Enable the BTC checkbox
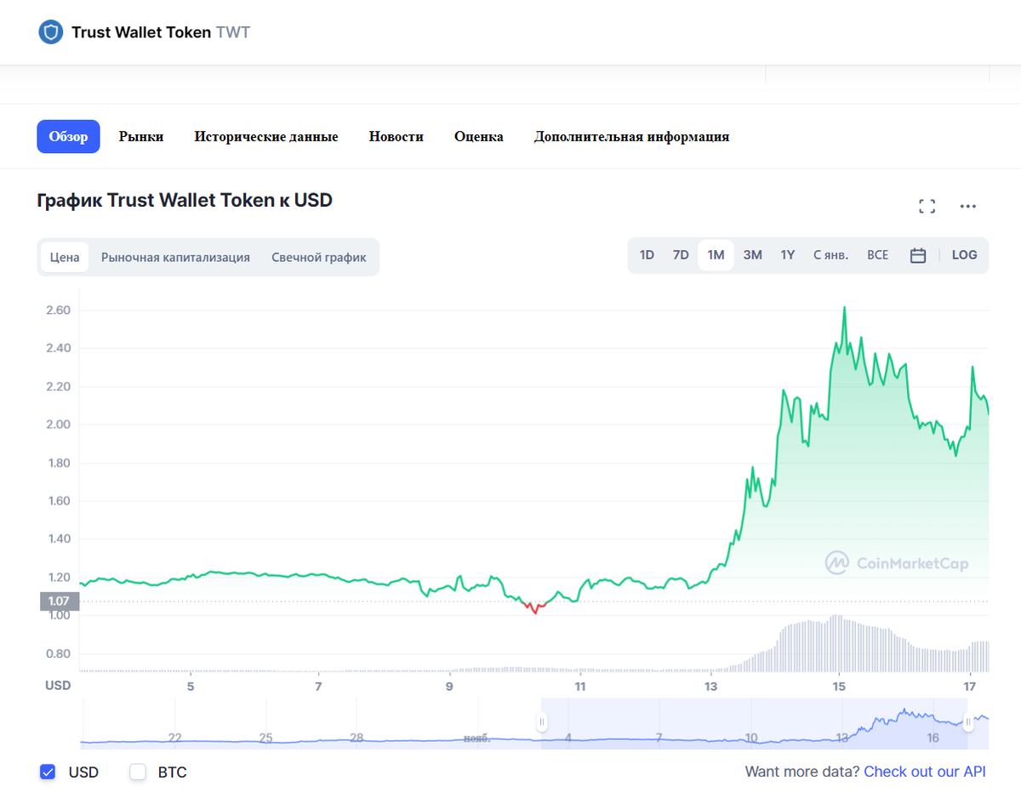The height and width of the screenshot is (798, 1021). click(138, 772)
